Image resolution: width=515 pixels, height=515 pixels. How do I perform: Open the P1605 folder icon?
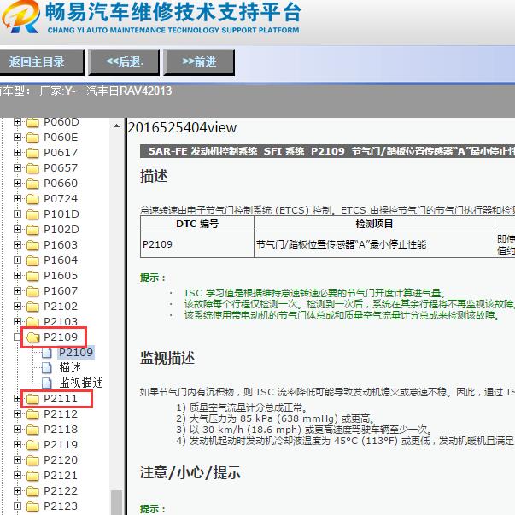[32, 276]
